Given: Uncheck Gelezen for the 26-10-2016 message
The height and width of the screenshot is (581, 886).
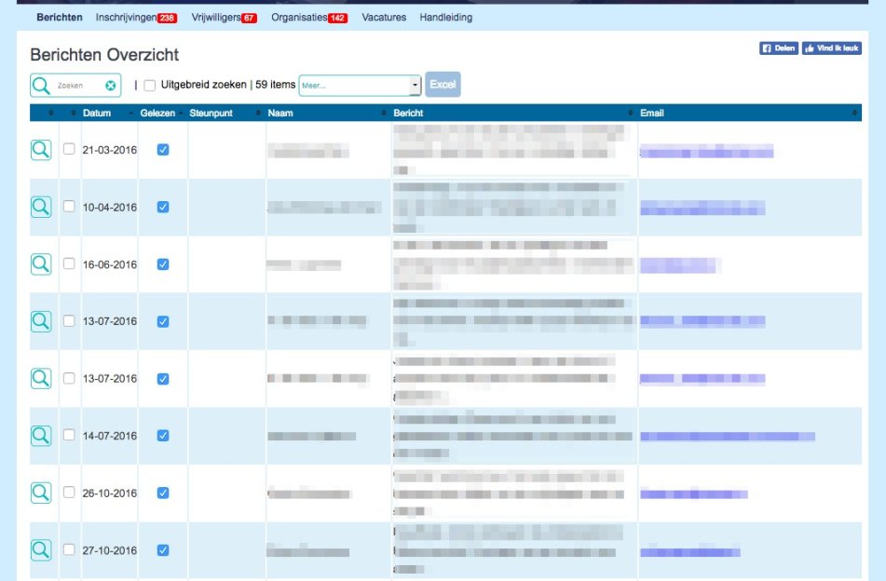Looking at the screenshot, I should [163, 493].
